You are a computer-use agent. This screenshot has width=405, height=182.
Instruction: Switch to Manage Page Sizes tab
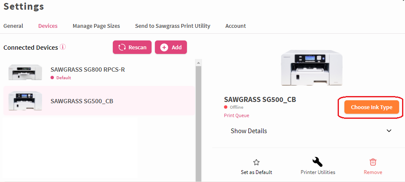96,26
